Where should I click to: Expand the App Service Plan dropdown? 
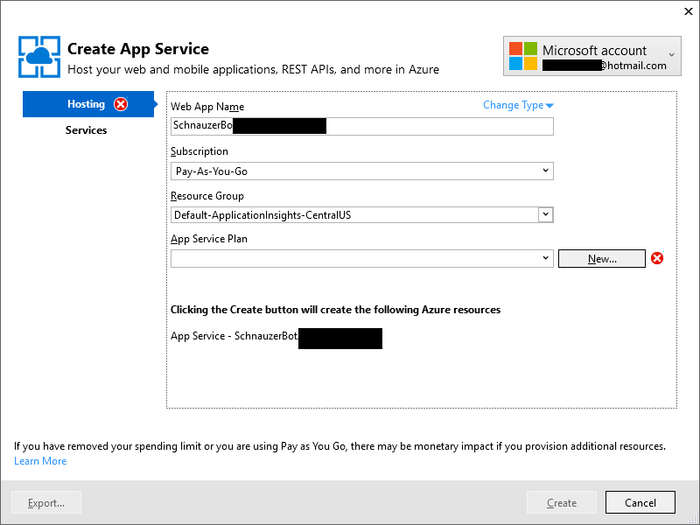[x=362, y=258]
